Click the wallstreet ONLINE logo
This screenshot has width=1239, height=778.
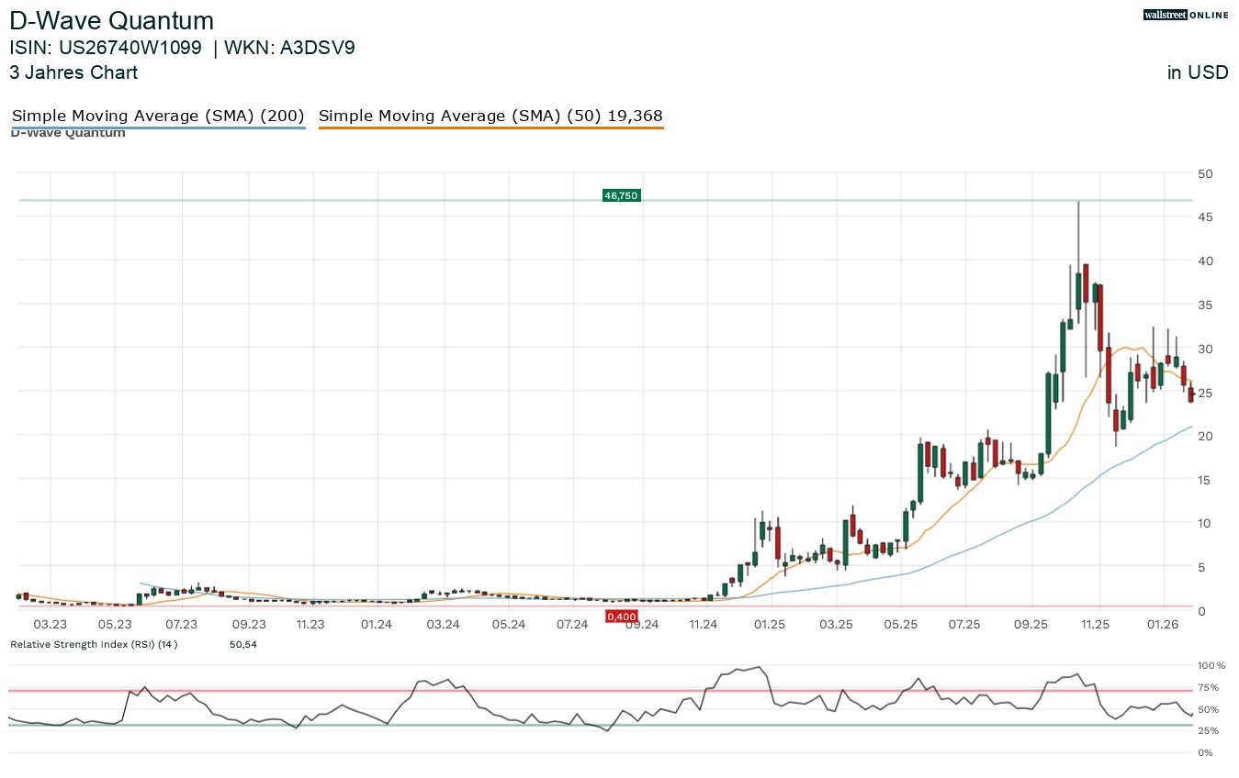pos(1185,15)
